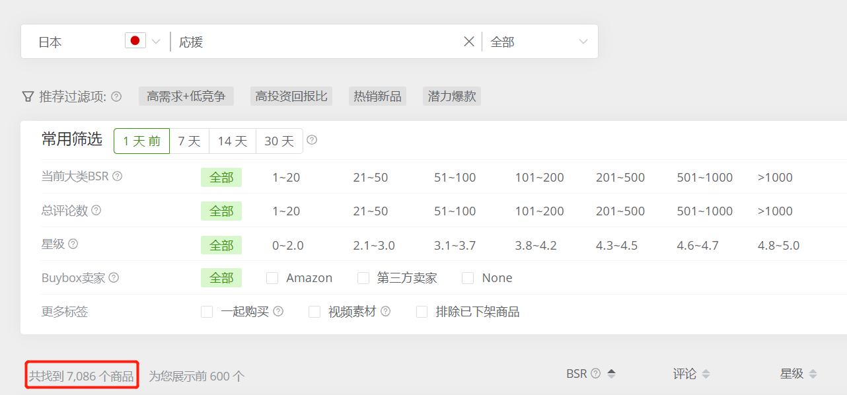
Task: Clear the search keyword with X icon
Action: (x=469, y=42)
